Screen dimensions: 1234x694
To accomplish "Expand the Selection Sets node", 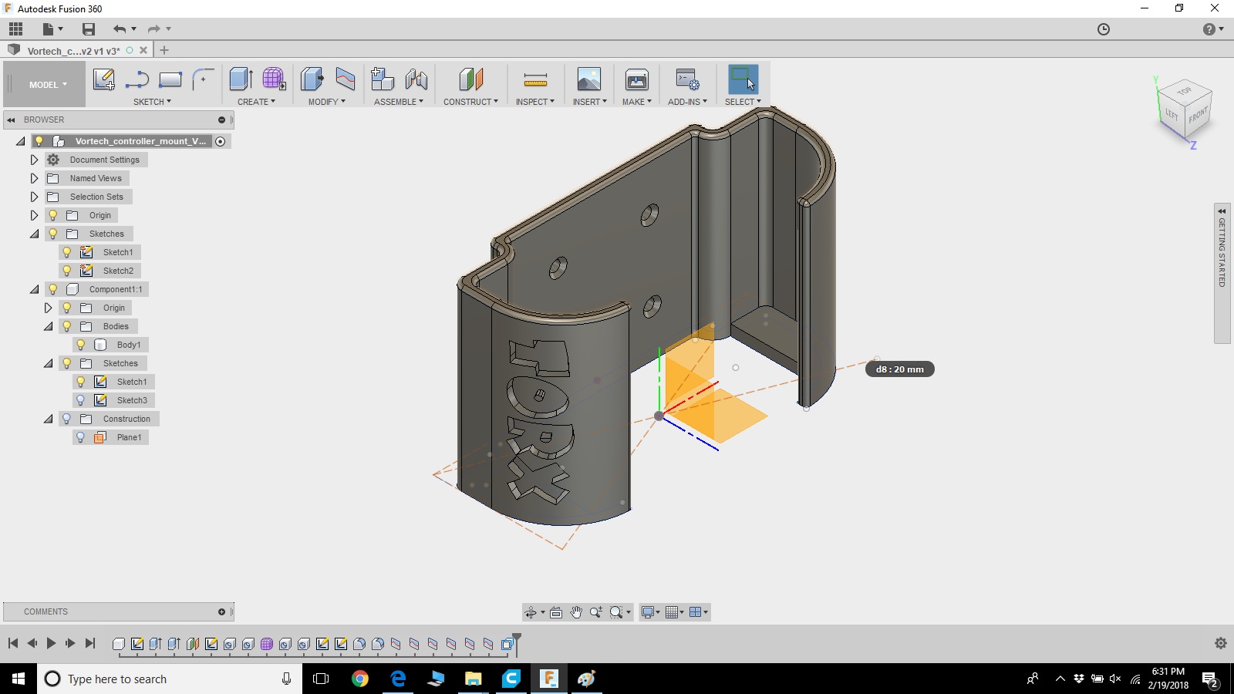I will 34,197.
